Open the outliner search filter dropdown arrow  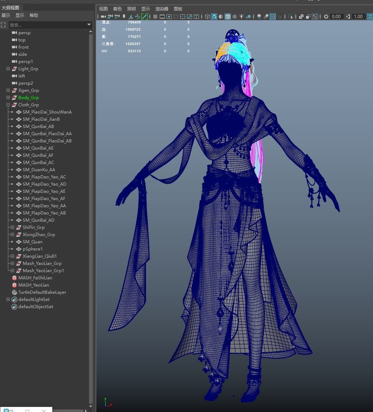click(x=89, y=25)
